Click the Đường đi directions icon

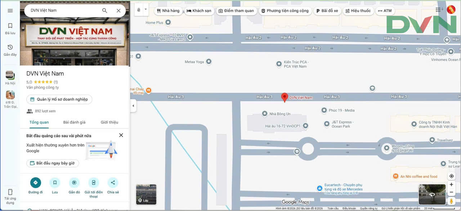point(36,183)
